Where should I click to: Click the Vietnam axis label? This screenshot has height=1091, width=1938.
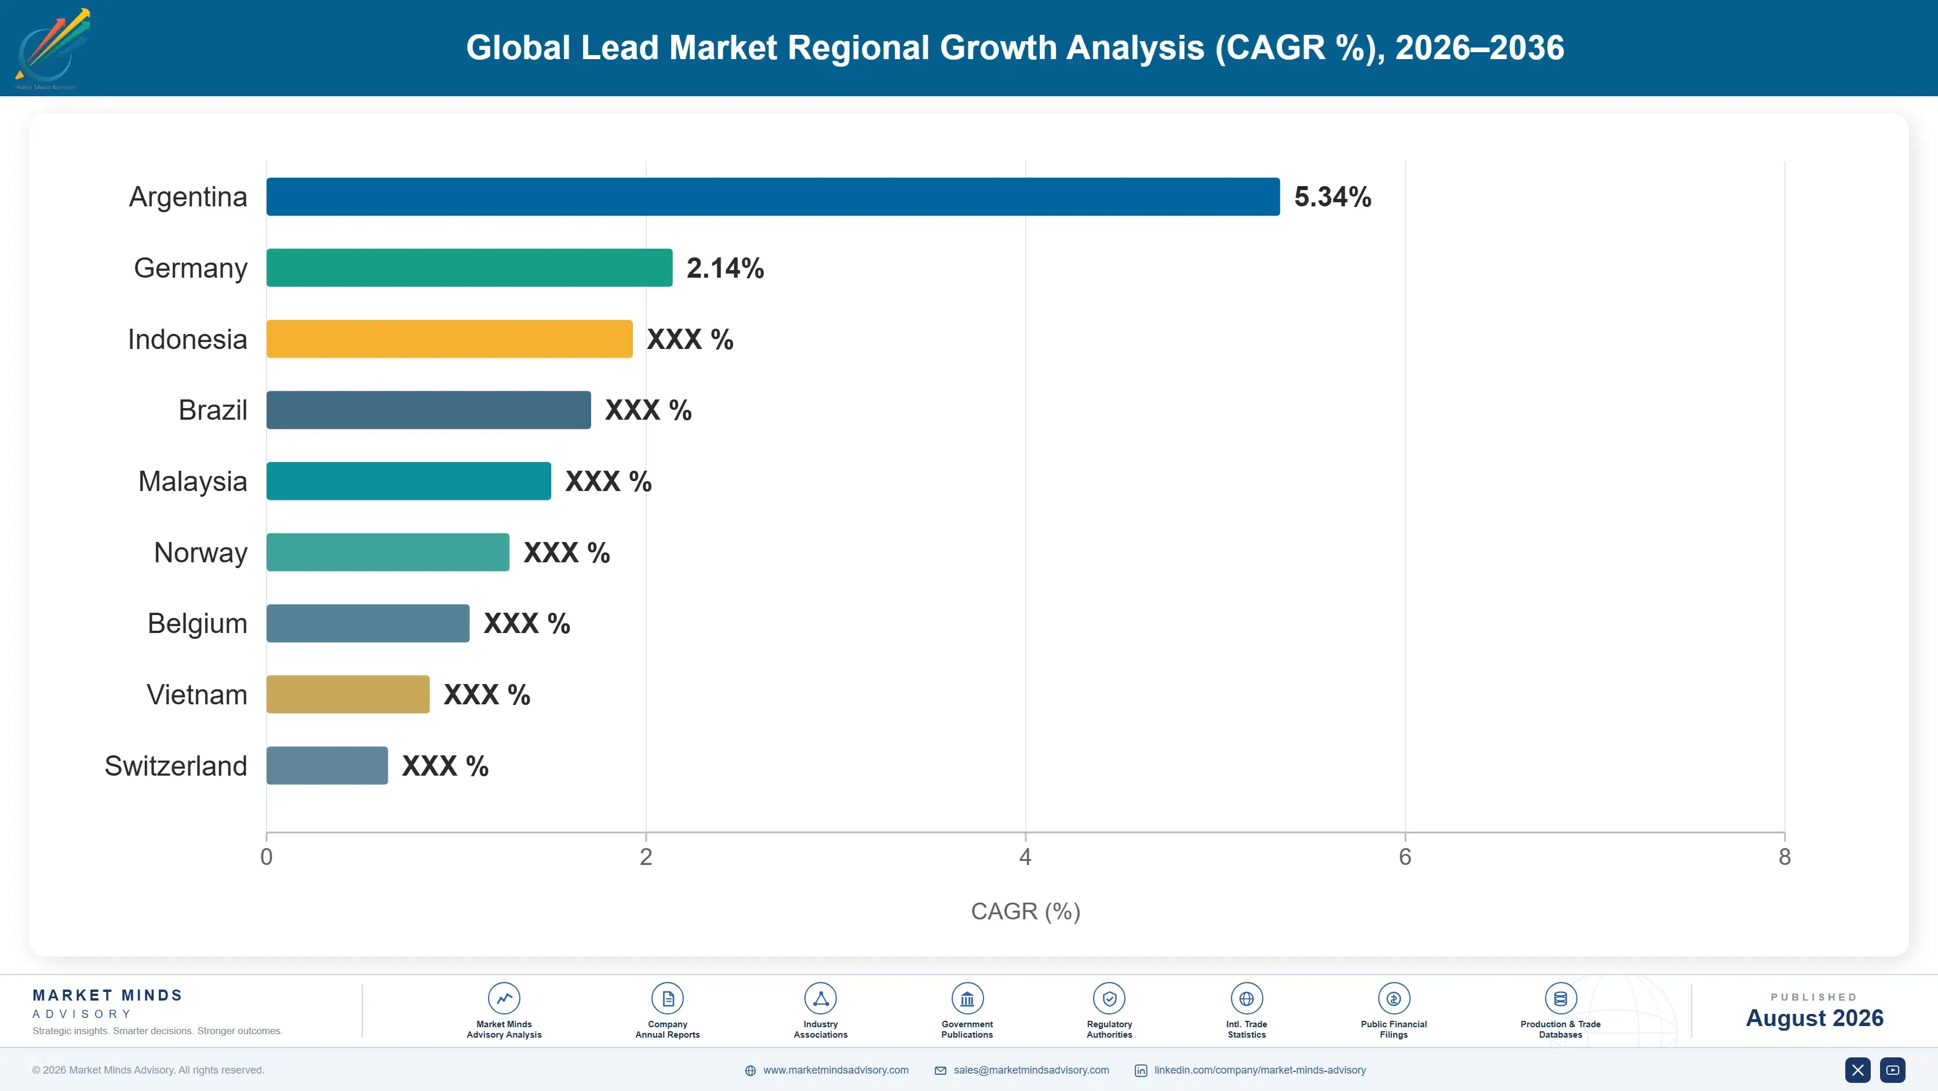pos(197,694)
